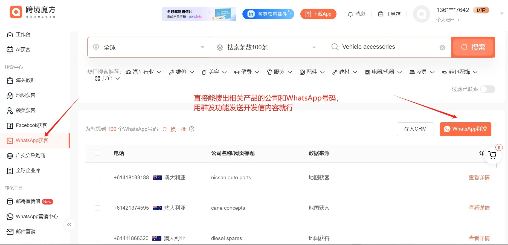Click the Vehicle accessories search input
The image size is (508, 245).
point(388,47)
